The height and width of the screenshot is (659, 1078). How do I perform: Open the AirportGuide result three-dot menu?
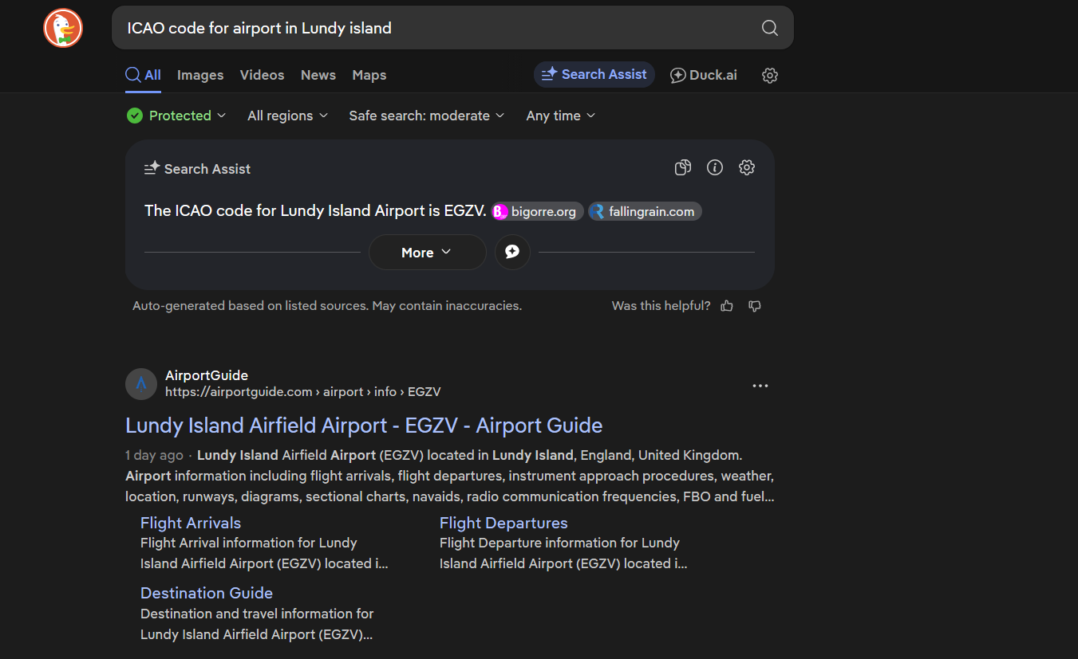(x=760, y=386)
